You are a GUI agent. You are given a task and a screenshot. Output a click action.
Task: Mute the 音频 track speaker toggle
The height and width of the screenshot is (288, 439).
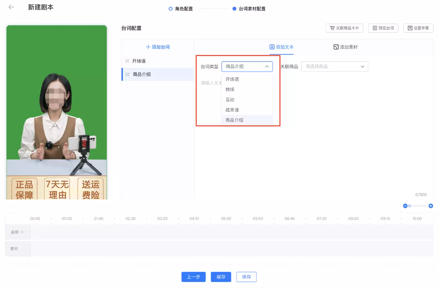pos(23,232)
